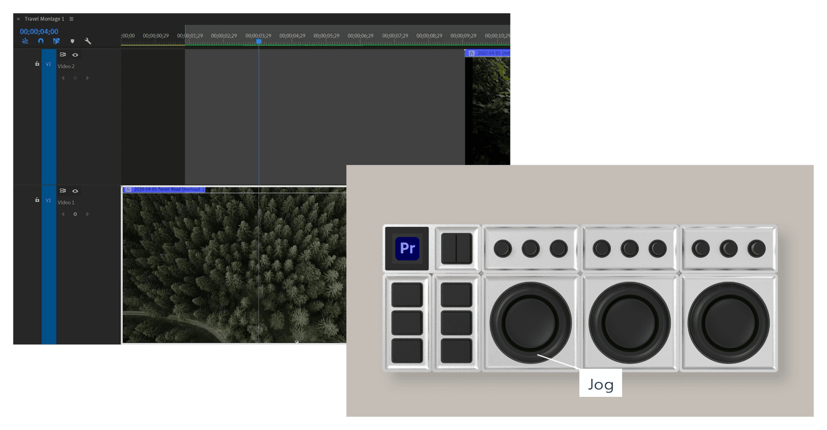Click the next keyframe arrow on Video 2
The width and height of the screenshot is (827, 430).
click(x=88, y=78)
